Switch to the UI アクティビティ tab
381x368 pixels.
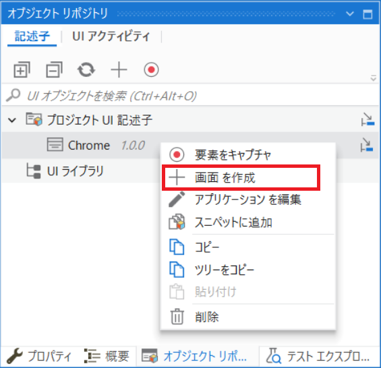coord(111,36)
